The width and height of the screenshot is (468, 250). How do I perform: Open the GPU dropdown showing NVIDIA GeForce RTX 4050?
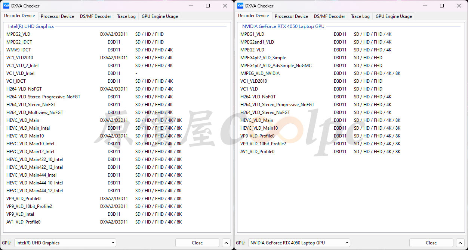[x=299, y=243]
